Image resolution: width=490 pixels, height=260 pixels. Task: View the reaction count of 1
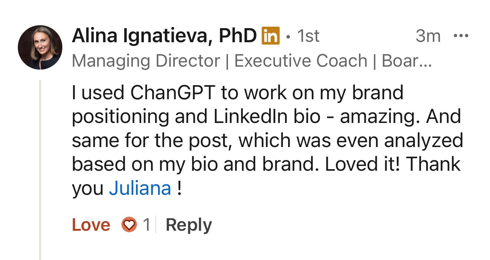[x=146, y=225]
